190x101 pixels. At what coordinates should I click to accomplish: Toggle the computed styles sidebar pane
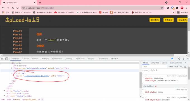pos(185,67)
